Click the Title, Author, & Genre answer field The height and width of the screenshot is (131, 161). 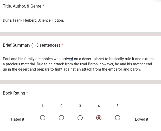click(41, 20)
